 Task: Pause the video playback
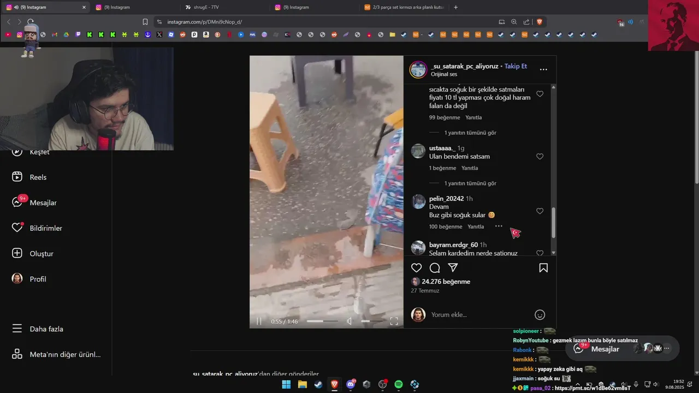[x=259, y=321]
